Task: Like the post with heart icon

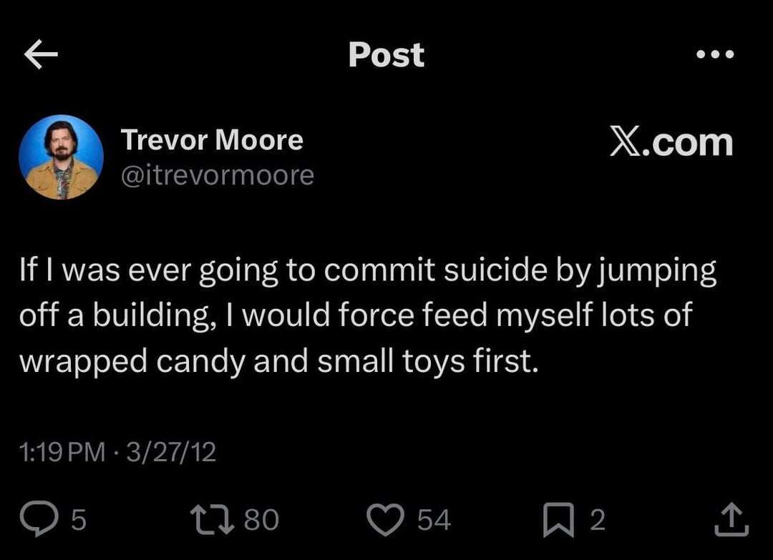Action: [386, 520]
